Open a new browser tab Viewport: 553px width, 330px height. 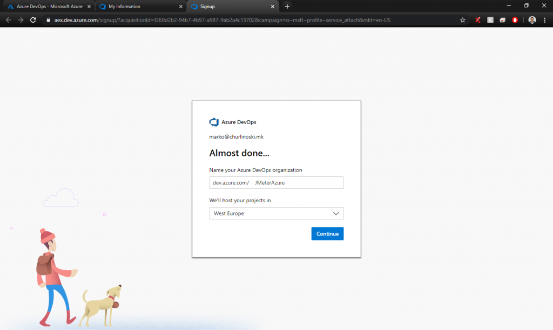(x=287, y=6)
